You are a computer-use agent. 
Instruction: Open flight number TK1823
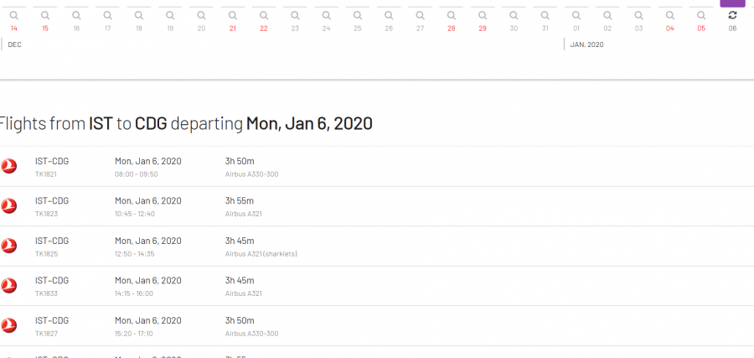click(46, 214)
